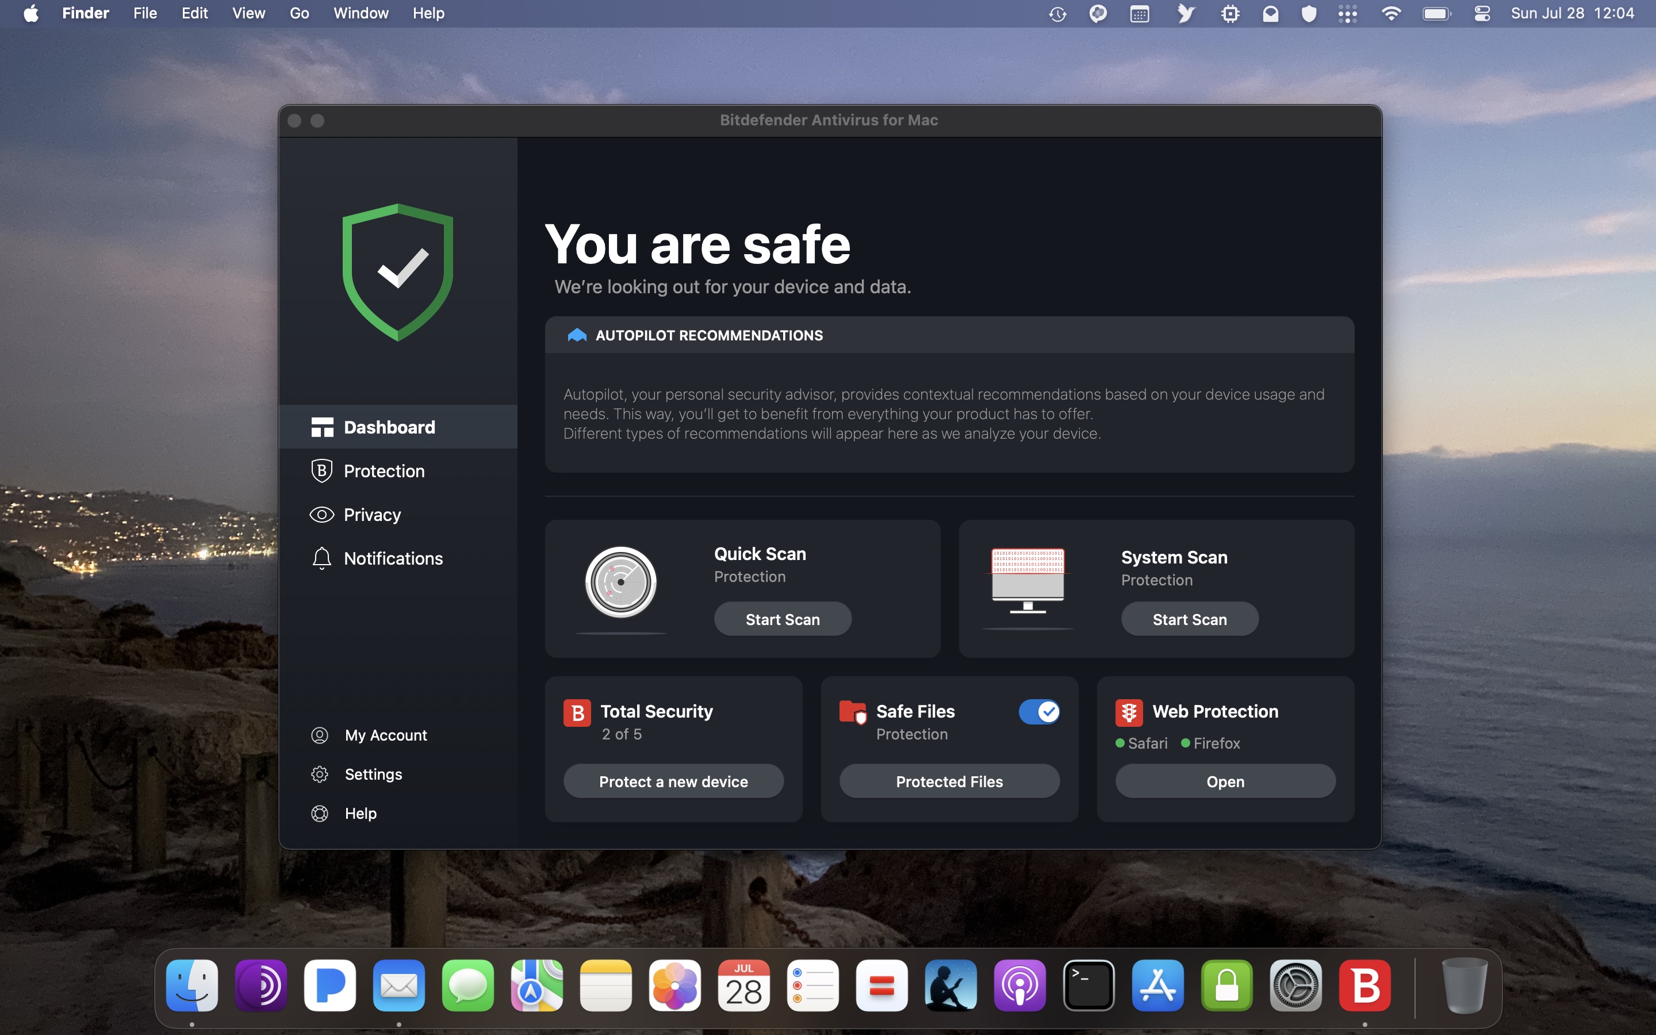The image size is (1656, 1035).
Task: Click Bitdefender shield icon in menu bar
Action: coord(1308,14)
